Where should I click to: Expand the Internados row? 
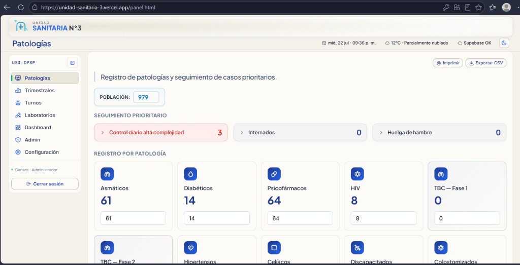300,132
